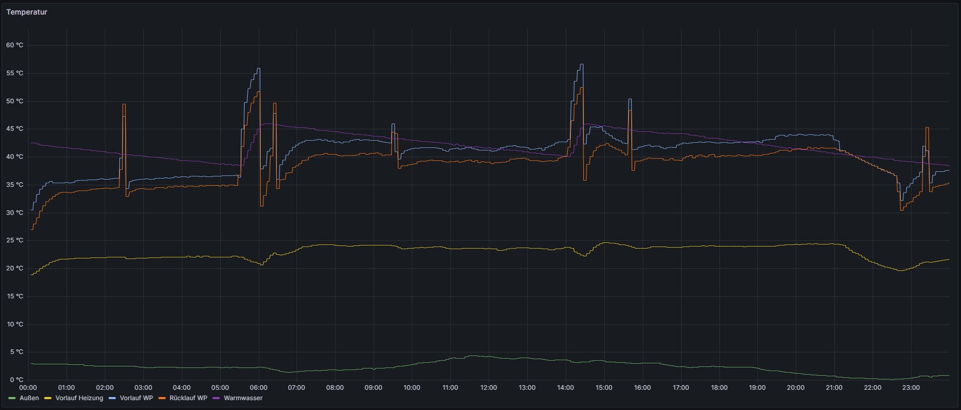This screenshot has height=410, width=961.
Task: Click the 30 °C y-axis label
Action: point(15,213)
